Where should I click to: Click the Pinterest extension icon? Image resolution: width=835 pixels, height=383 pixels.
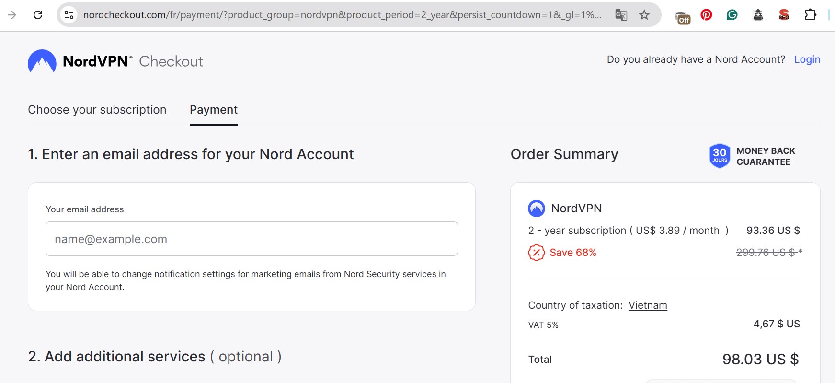pyautogui.click(x=707, y=14)
